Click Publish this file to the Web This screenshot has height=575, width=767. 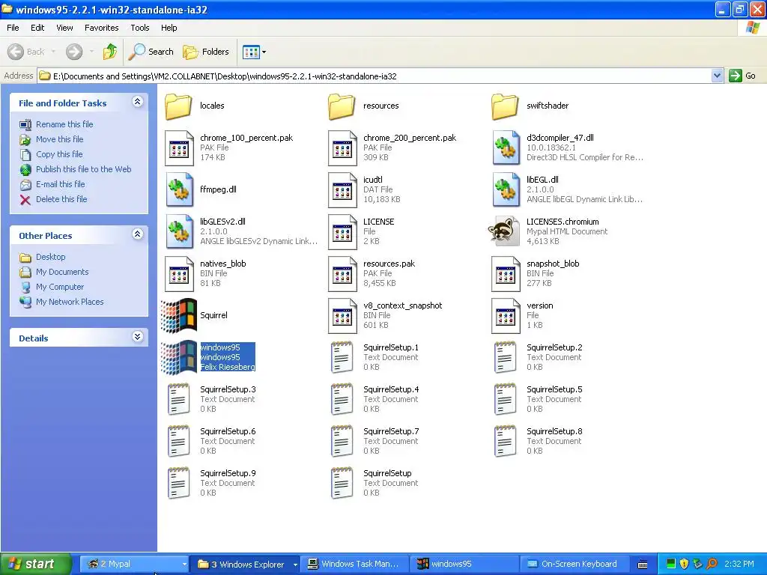click(84, 169)
